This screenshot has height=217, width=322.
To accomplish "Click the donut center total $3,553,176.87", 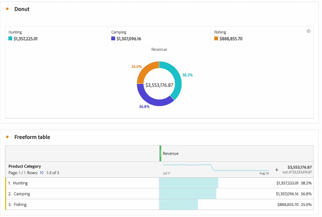I will pyautogui.click(x=159, y=85).
